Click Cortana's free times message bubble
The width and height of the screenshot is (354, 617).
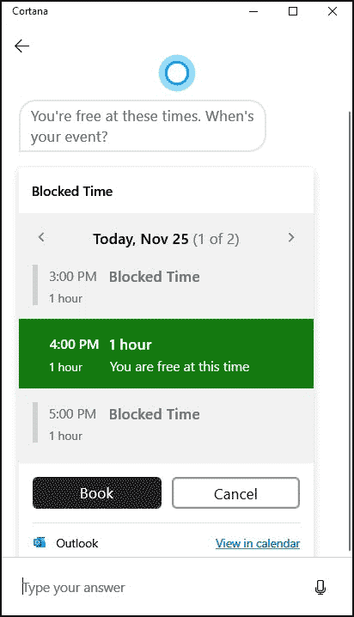[143, 126]
